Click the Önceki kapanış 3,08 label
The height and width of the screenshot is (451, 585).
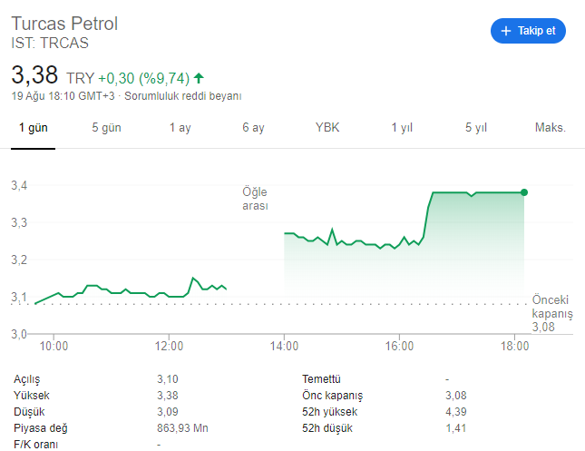(x=552, y=313)
